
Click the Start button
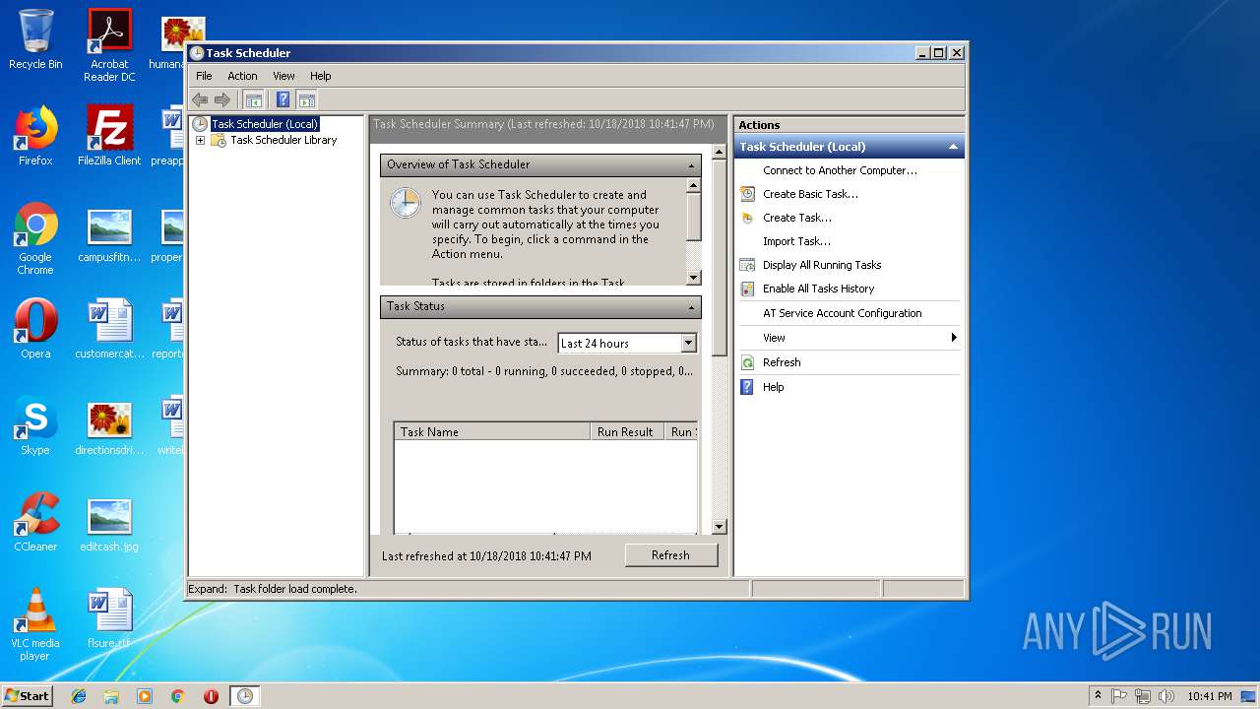[x=27, y=695]
